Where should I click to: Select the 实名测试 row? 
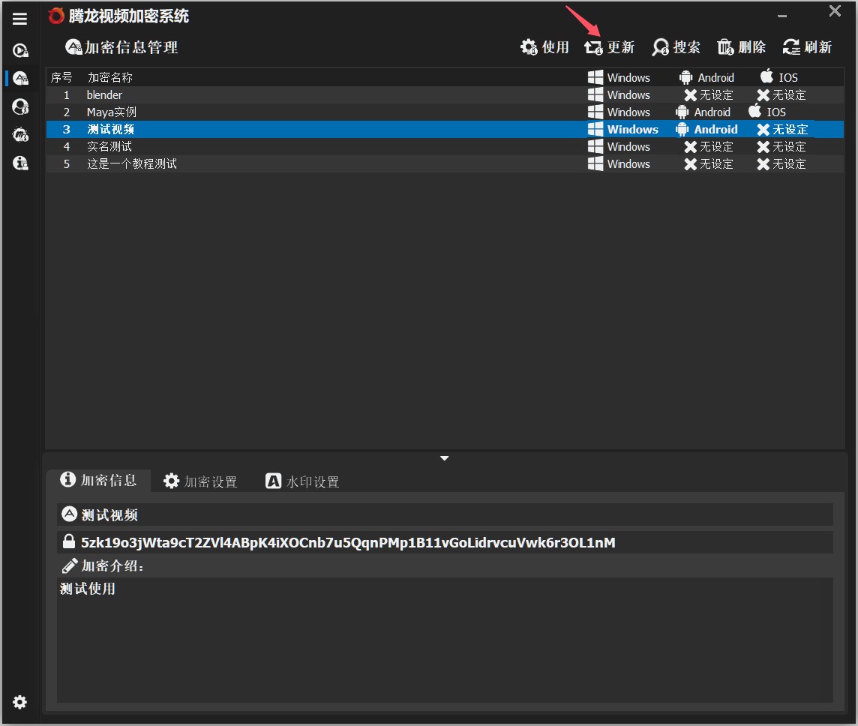tap(444, 146)
